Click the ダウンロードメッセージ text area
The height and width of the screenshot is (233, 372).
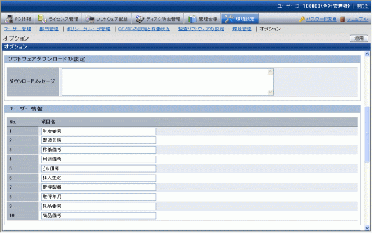coord(168,82)
